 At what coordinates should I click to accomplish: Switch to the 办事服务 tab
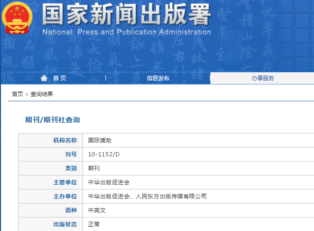tap(263, 78)
